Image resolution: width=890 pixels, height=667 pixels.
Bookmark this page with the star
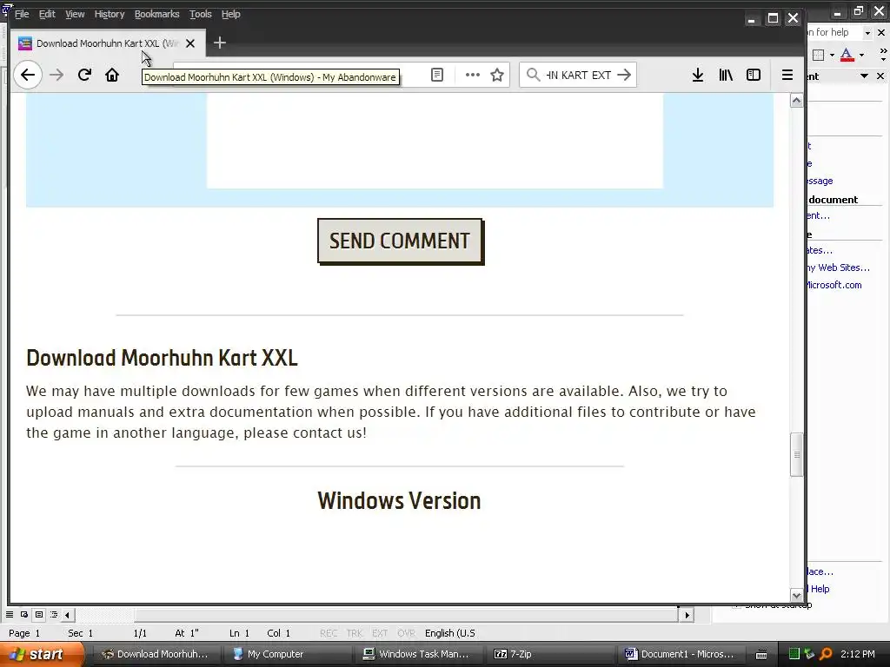click(497, 75)
